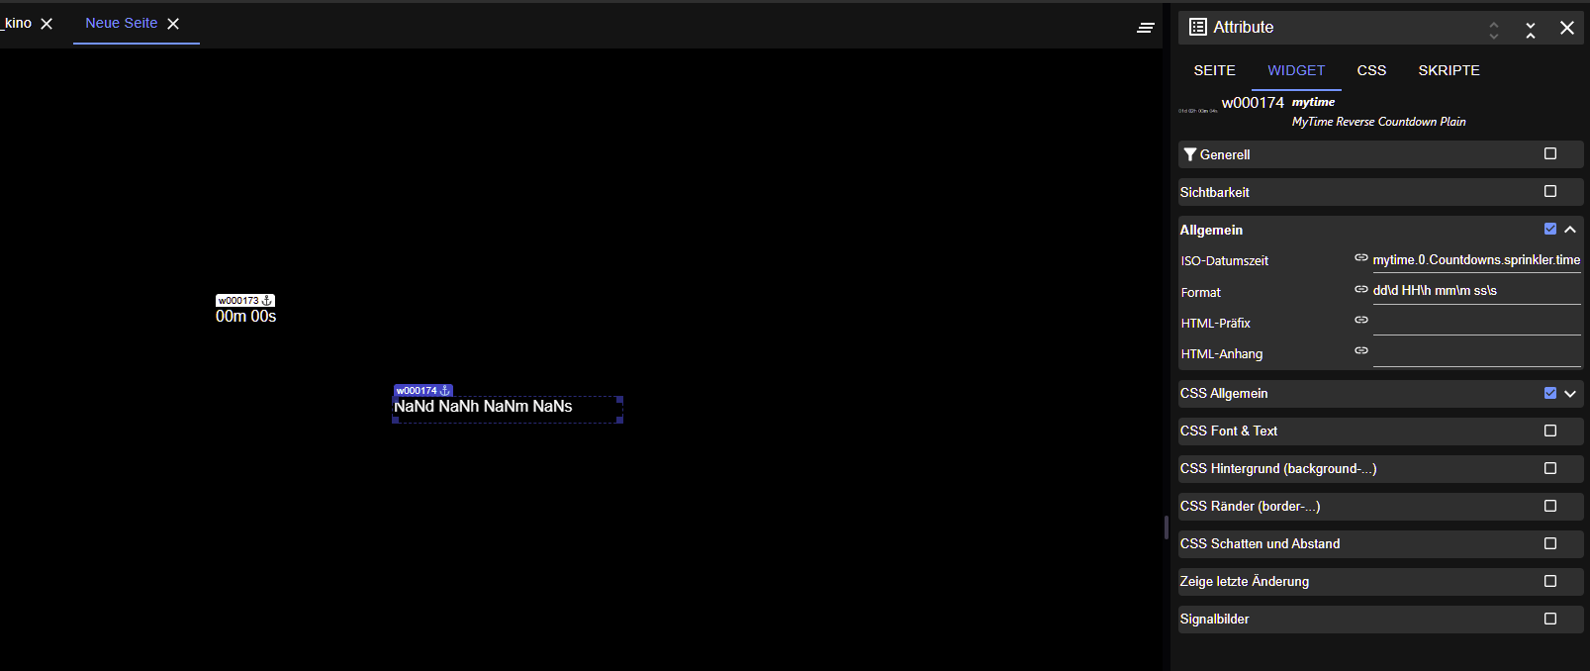This screenshot has width=1590, height=671.
Task: Collapse the Allgemein section chevron
Action: [1570, 229]
